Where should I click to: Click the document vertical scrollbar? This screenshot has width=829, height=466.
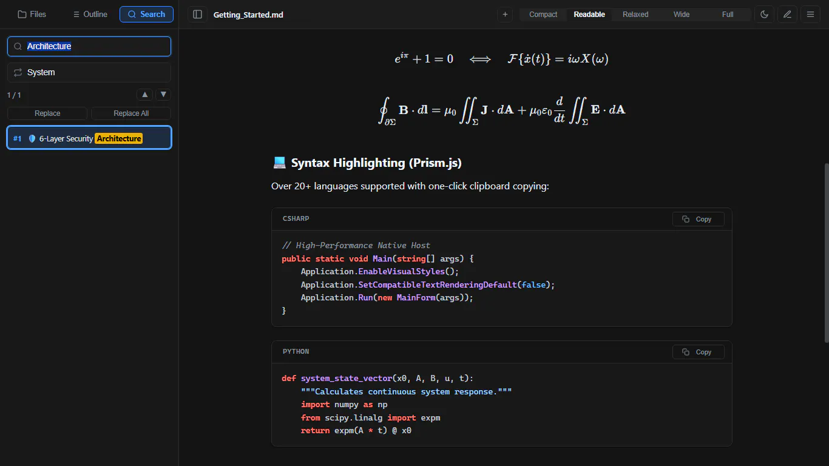pos(825,252)
